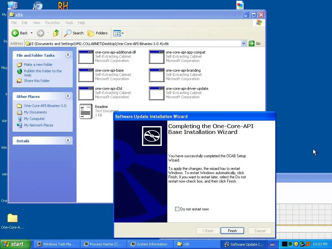The height and width of the screenshot is (249, 332).
Task: Select one-core-api-branding file icon
Action: (157, 75)
